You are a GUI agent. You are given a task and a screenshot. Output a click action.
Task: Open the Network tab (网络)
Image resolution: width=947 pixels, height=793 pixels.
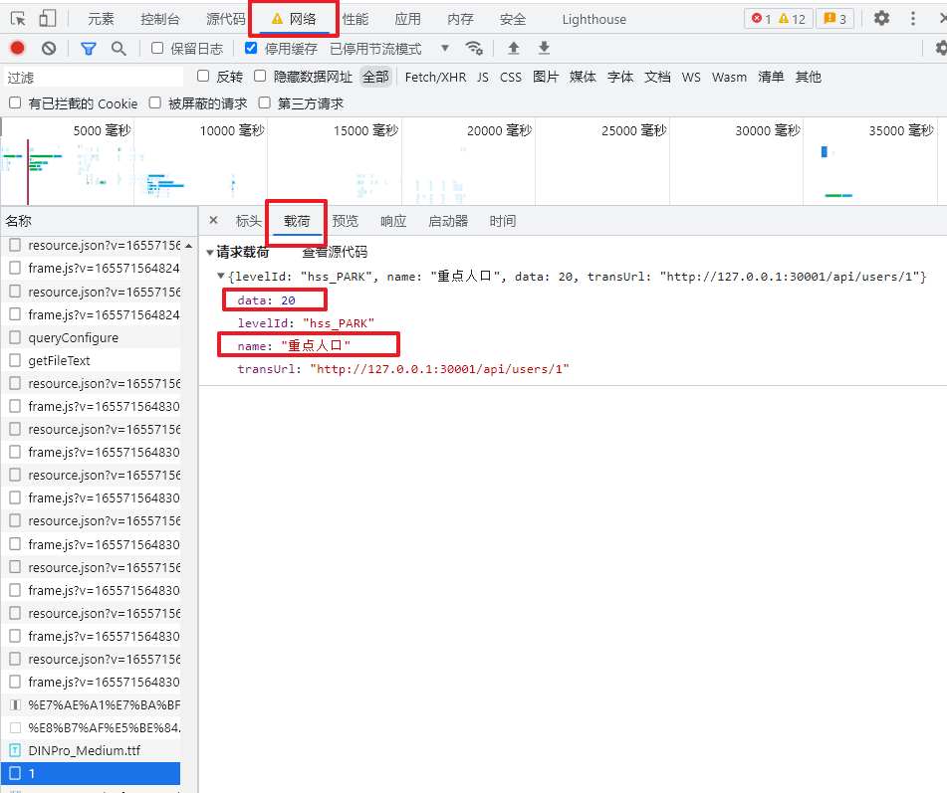294,19
